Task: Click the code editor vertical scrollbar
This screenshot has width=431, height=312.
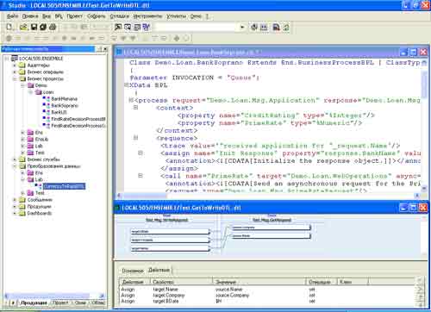Action: click(x=424, y=125)
